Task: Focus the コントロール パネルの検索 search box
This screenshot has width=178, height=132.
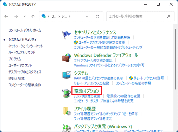Action: click(x=140, y=16)
